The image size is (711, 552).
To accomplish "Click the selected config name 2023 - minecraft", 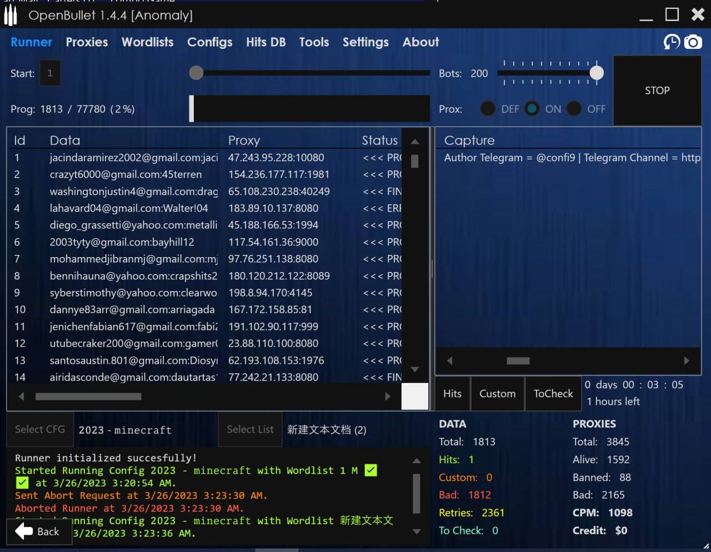I will point(125,430).
